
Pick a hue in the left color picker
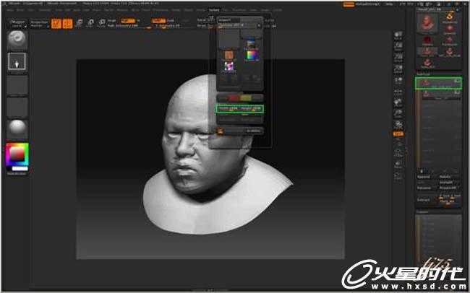click(x=17, y=154)
